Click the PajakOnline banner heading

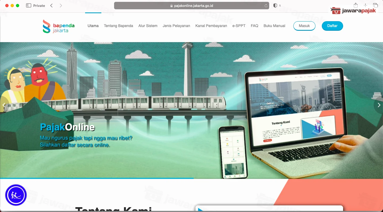coord(67,127)
